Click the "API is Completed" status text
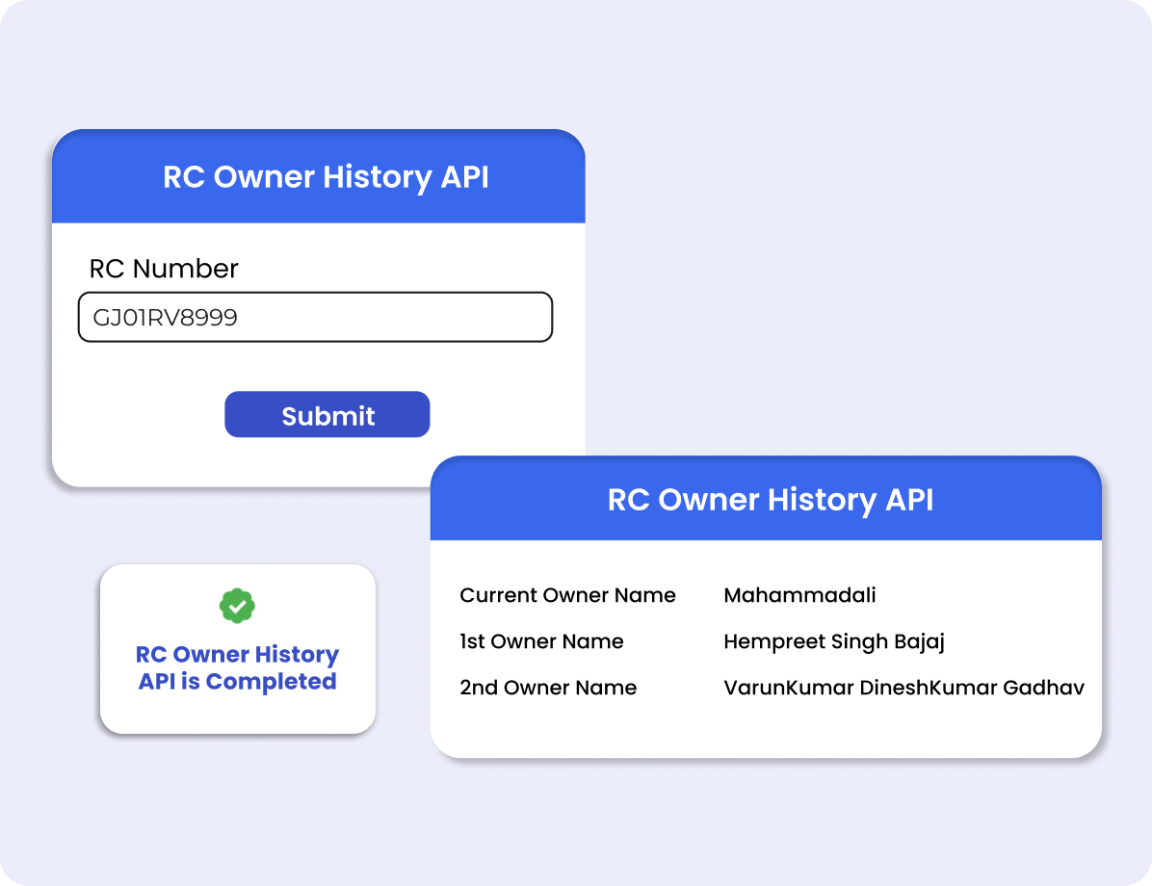 tap(237, 682)
